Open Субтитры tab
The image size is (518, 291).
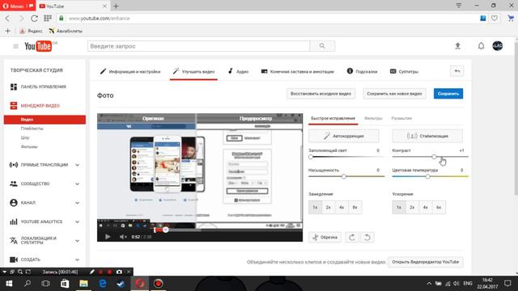(405, 71)
